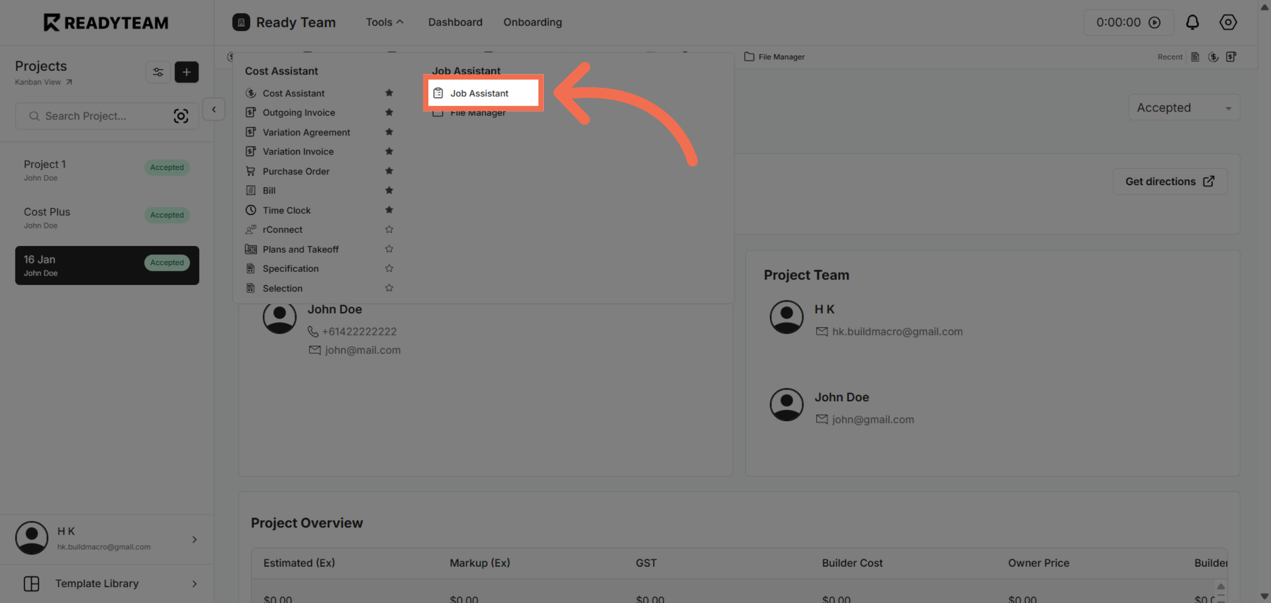Open the Time Clock tool

[x=287, y=210]
